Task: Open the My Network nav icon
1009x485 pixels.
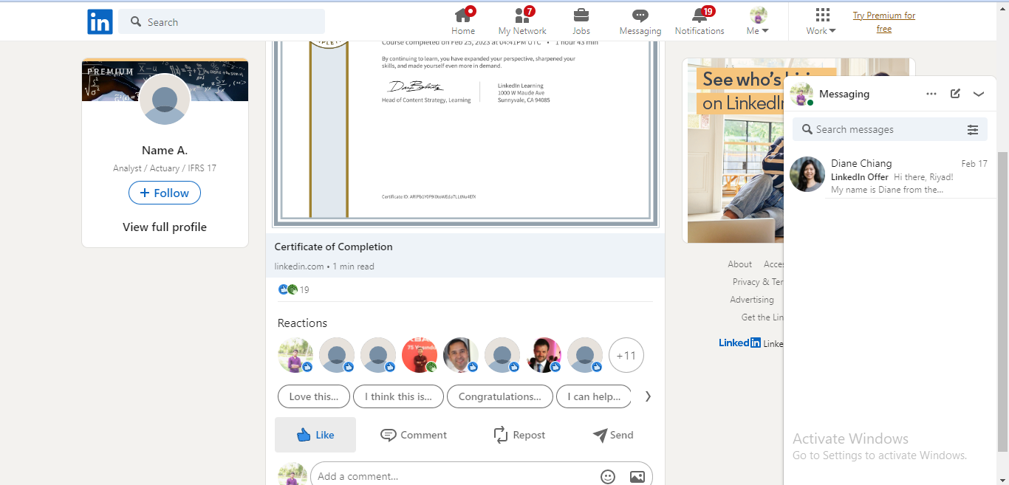Action: 522,21
